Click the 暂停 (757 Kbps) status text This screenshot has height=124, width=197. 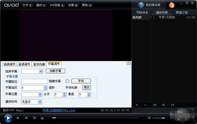tap(13, 110)
